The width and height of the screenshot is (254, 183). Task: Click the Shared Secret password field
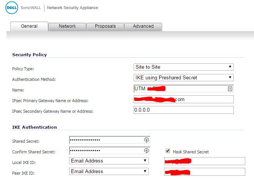(110, 140)
